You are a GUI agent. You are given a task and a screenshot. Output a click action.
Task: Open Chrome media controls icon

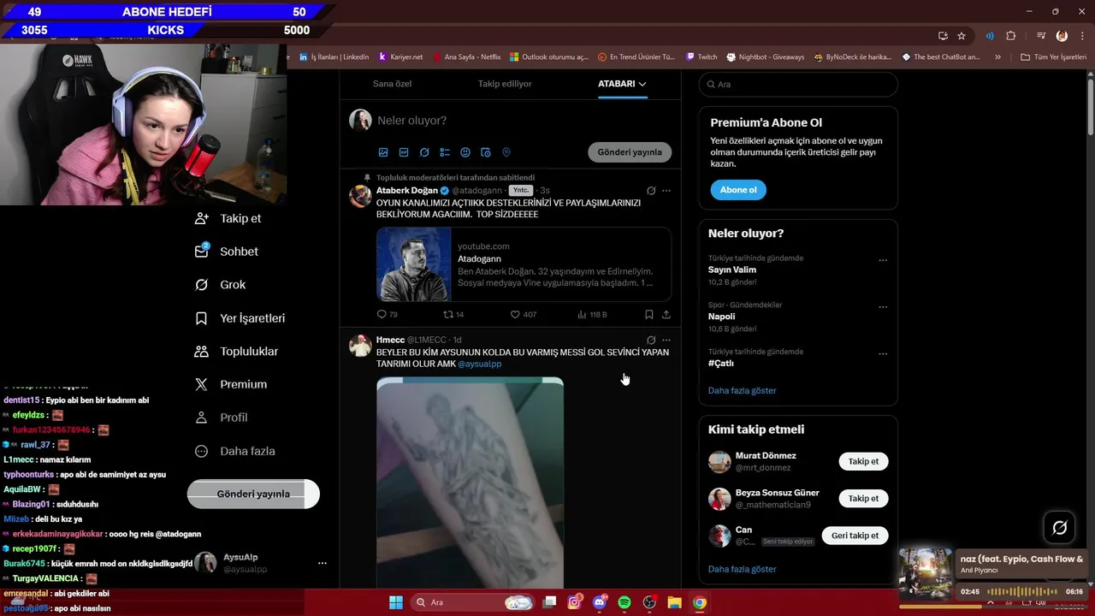[1041, 36]
